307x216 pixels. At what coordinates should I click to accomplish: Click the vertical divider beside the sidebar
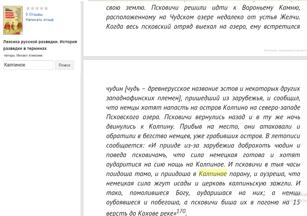[81, 117]
